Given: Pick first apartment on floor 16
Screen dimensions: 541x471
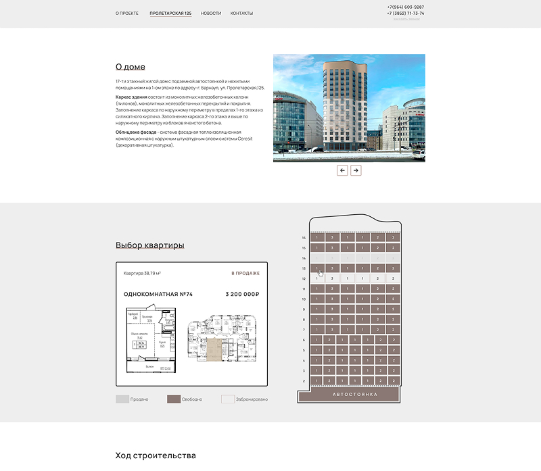Looking at the screenshot, I should point(317,238).
